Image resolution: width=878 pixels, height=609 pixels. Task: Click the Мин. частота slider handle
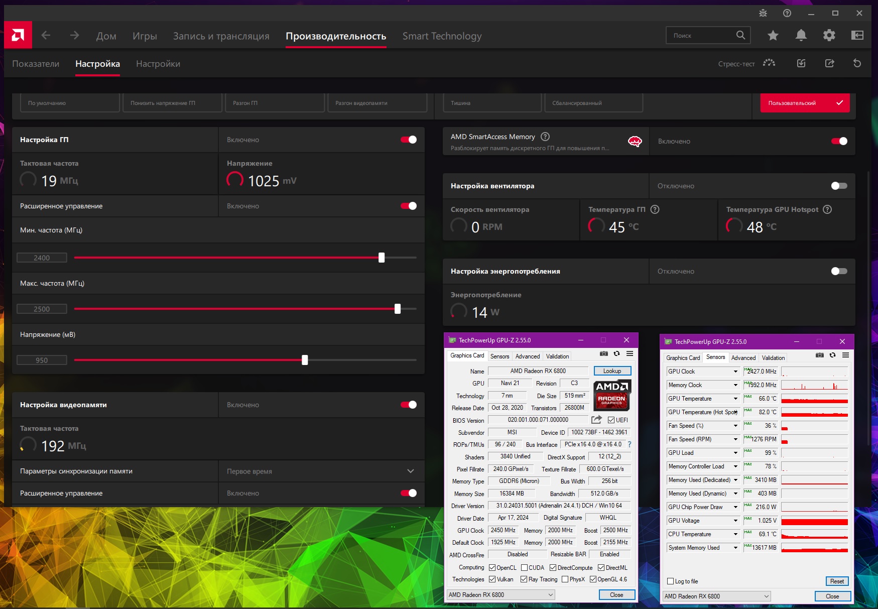coord(382,258)
